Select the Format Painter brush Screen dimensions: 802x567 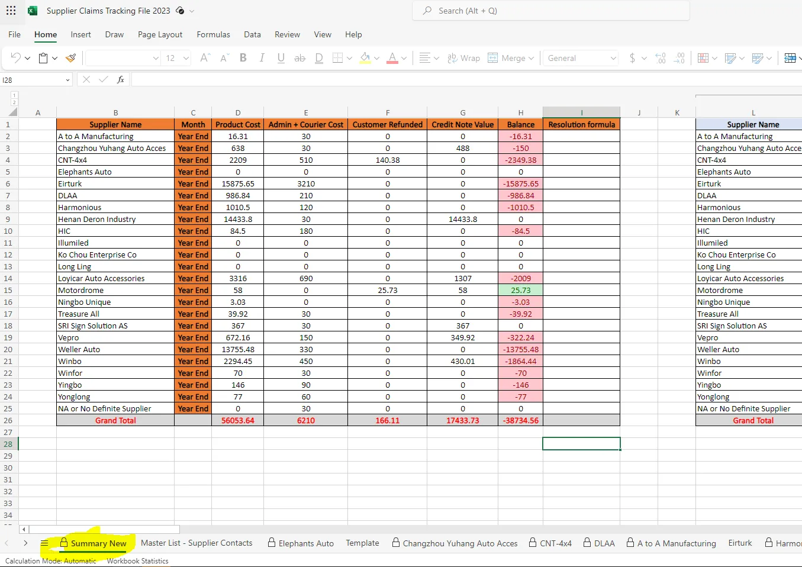(70, 58)
